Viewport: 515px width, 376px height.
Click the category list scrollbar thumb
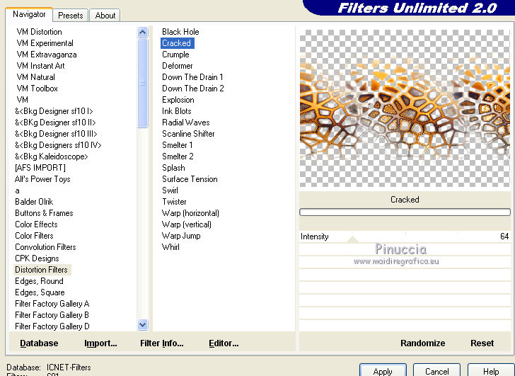[143, 83]
